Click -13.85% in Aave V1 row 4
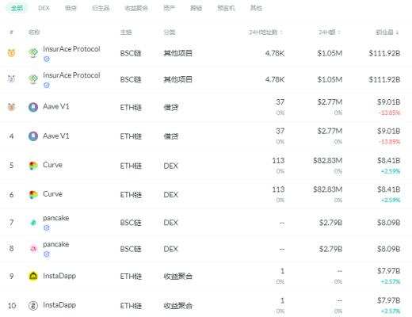The image size is (412, 317). click(390, 142)
